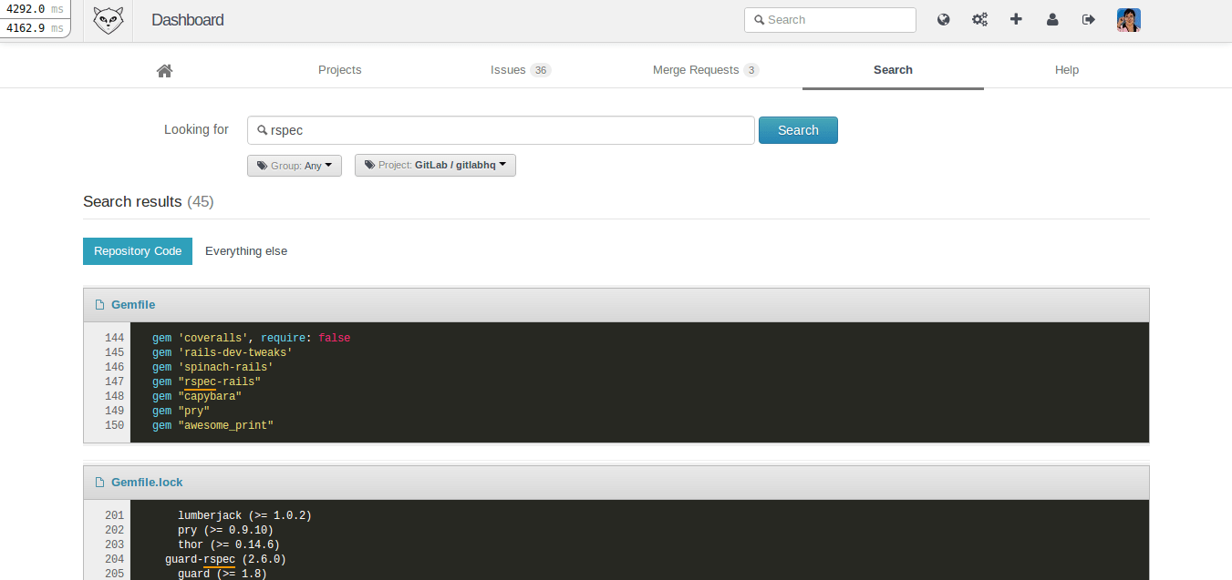Go to the home icon tab

pyautogui.click(x=164, y=70)
